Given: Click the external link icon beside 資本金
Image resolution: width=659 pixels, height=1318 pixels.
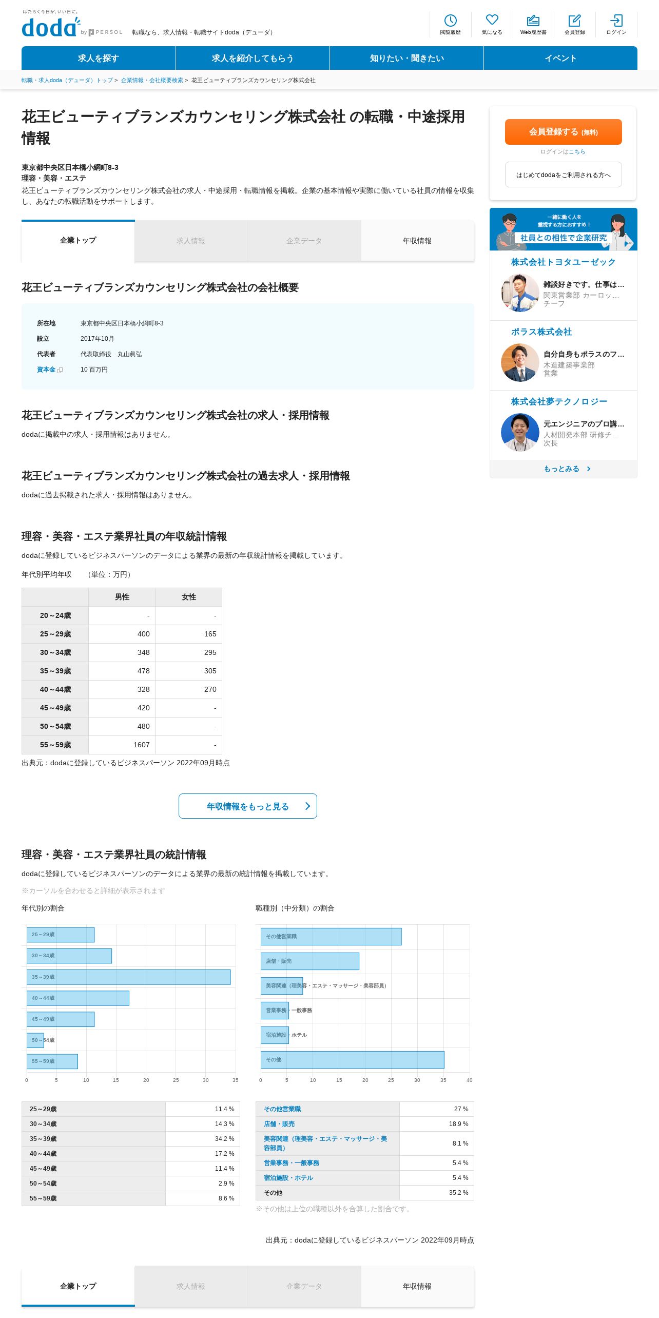Looking at the screenshot, I should pyautogui.click(x=60, y=370).
